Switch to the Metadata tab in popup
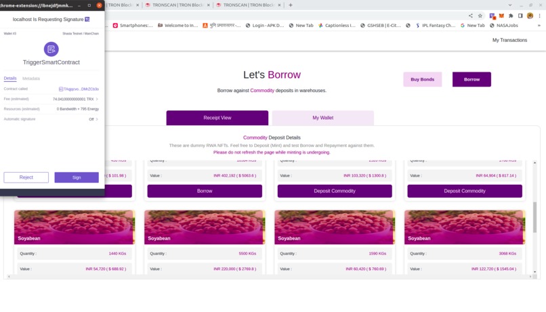Viewport: 546px width, 312px height. 31,79
